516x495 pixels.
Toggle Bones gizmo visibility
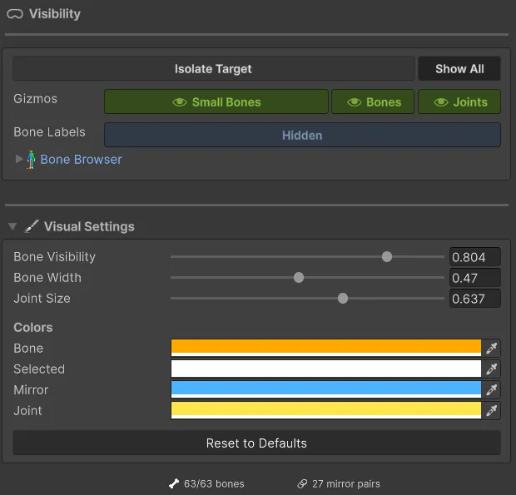coord(373,102)
